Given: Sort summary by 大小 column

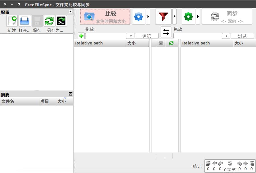Looking at the screenshot, I should coord(65,101).
